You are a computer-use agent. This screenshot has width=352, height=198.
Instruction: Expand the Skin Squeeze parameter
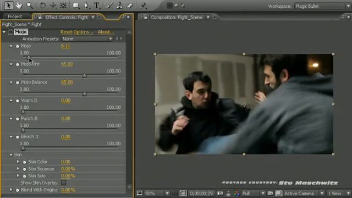(18, 169)
